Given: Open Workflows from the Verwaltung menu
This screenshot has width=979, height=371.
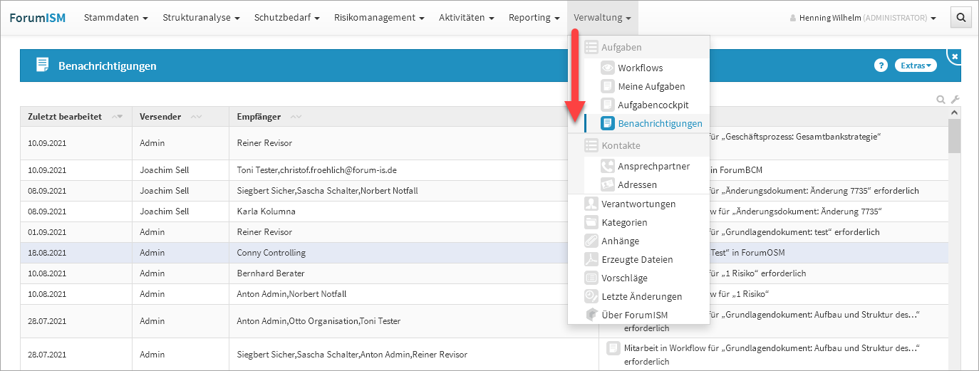Looking at the screenshot, I should tap(640, 68).
